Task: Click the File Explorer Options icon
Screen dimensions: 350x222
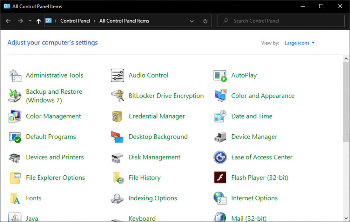Action: coord(15,178)
